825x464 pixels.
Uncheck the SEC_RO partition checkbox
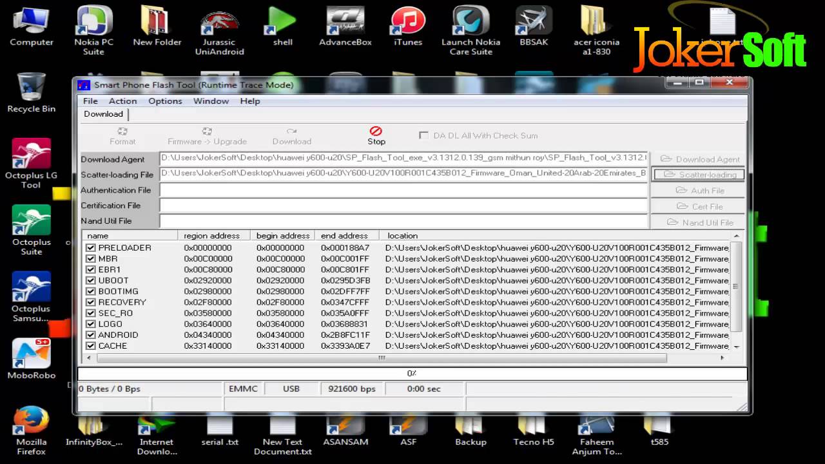pos(91,313)
